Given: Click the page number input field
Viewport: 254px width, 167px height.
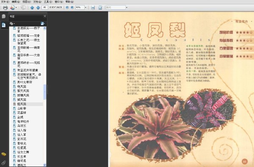Looking at the screenshot, I should (x=45, y=7).
